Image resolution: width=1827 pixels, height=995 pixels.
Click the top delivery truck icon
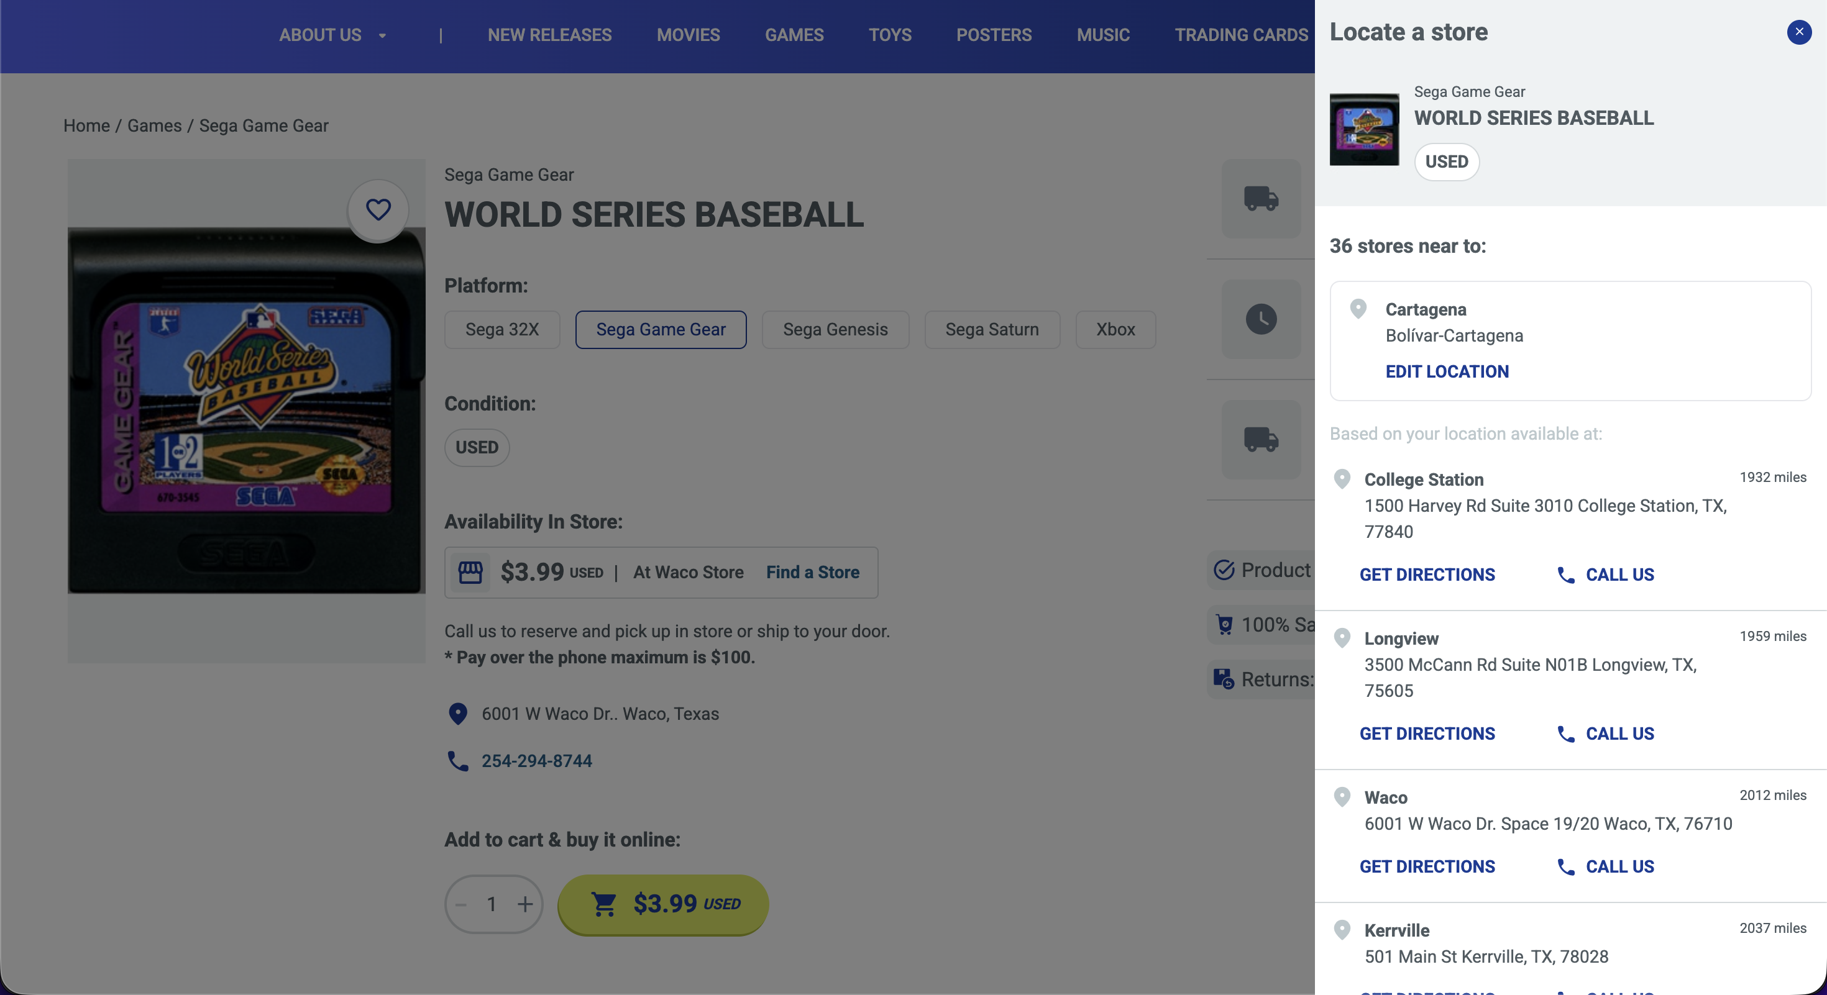(1261, 198)
